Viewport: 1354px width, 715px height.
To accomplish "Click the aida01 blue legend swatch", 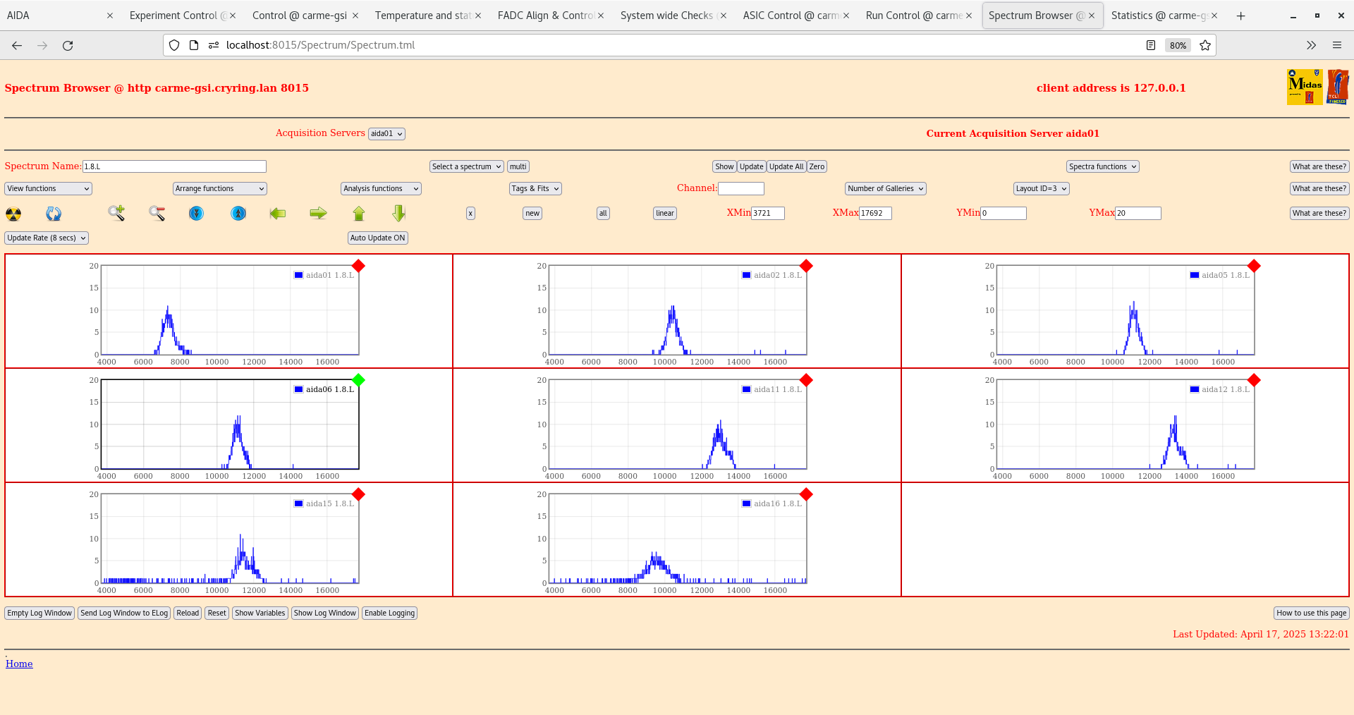I will point(298,275).
